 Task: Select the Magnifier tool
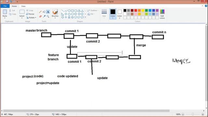48,17
